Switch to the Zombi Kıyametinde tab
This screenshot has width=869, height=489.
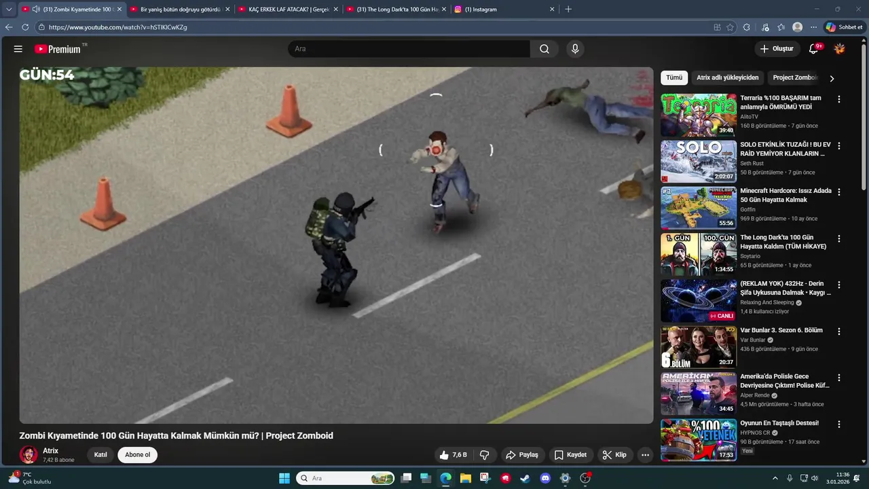(x=71, y=10)
